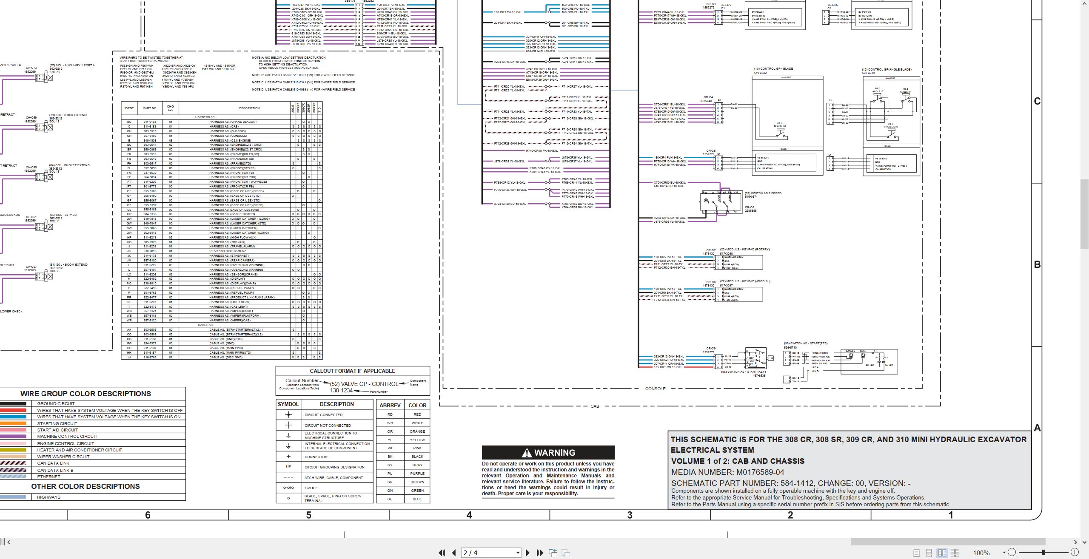Click the 'SCHEMATIC PART NUMBER: 584-1412' line
The image size is (1089, 559).
(x=790, y=483)
